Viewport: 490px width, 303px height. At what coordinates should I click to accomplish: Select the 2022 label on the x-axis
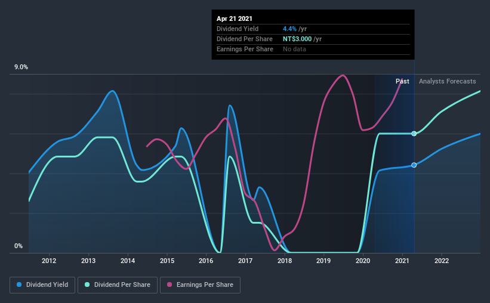click(x=442, y=261)
